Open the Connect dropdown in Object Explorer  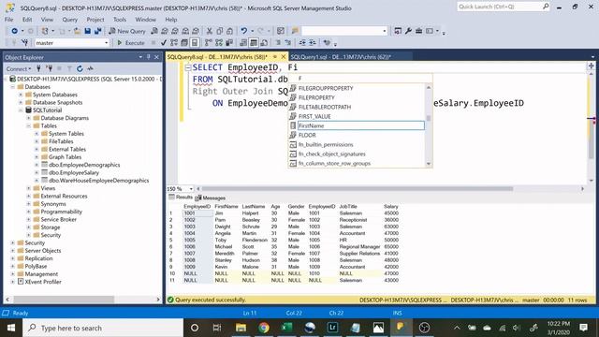19,68
